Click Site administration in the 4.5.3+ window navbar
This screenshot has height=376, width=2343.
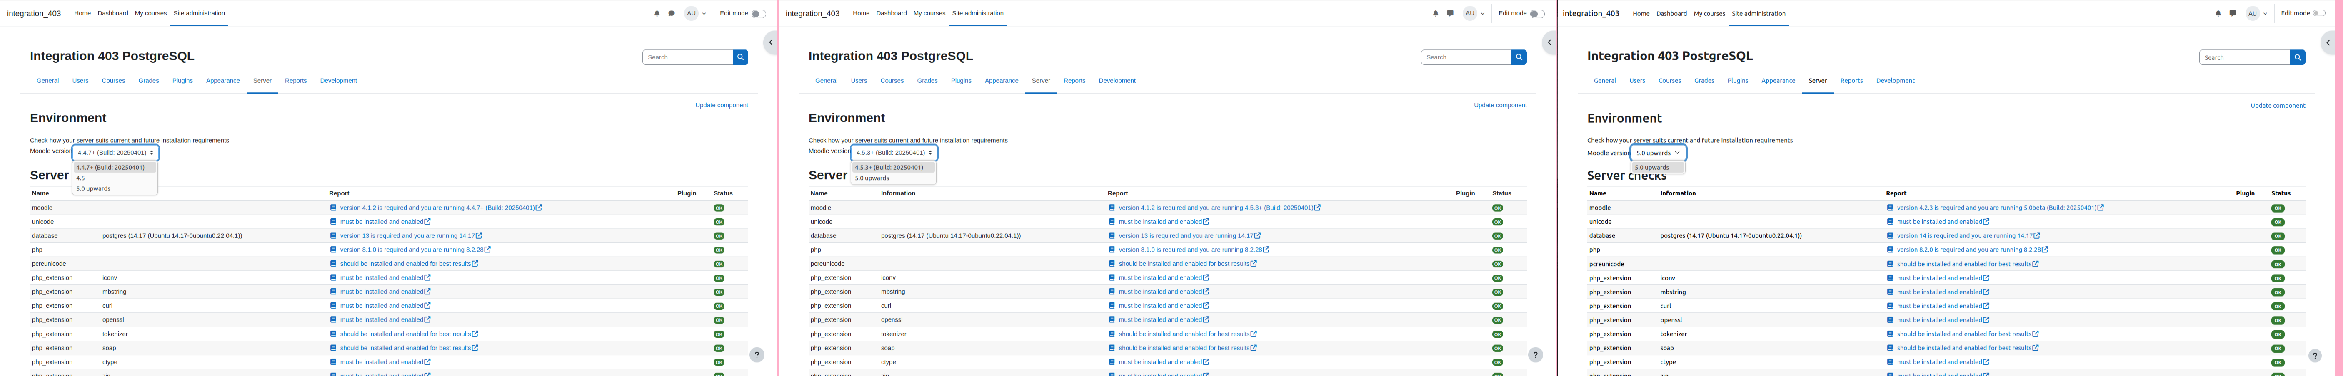tap(978, 14)
